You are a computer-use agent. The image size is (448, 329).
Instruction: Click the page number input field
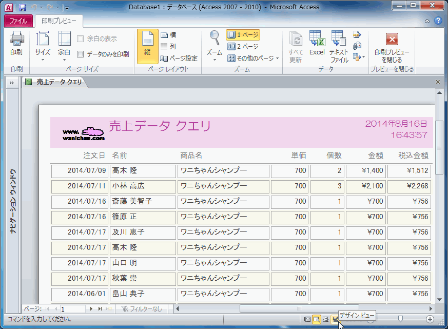[72, 309]
